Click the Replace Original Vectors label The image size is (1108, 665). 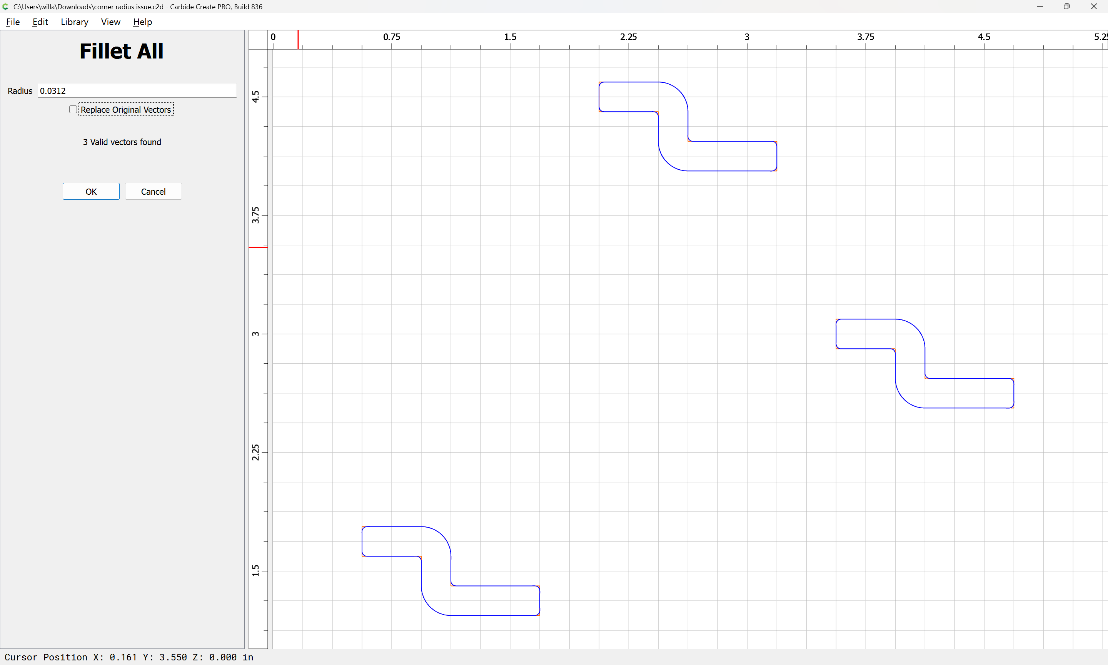(126, 110)
